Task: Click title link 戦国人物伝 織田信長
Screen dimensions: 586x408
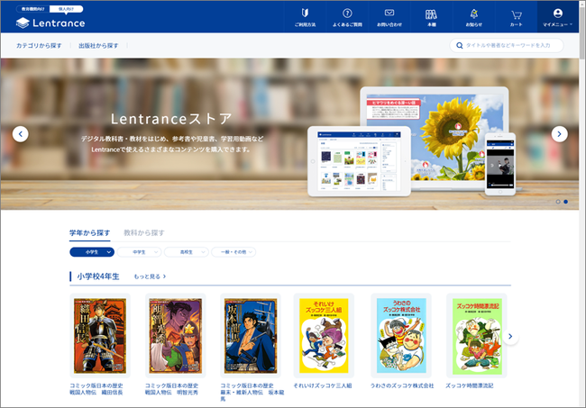Action: pyautogui.click(x=96, y=389)
